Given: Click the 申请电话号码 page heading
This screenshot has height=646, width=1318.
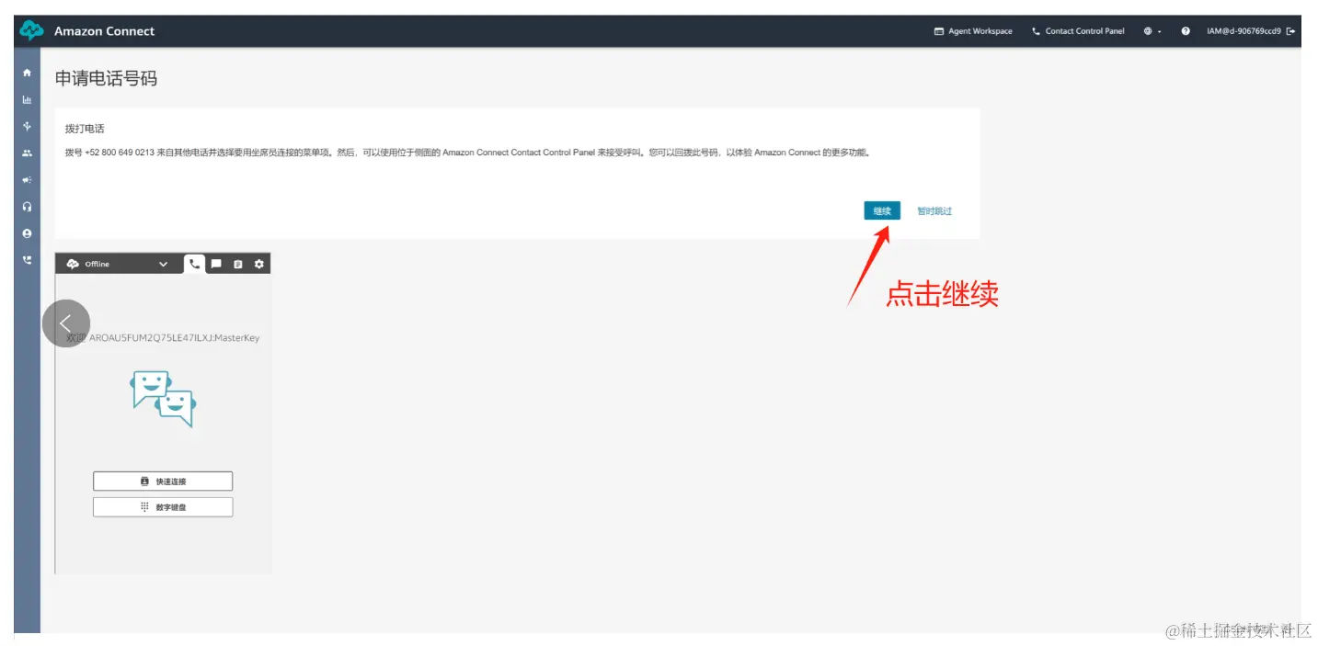Looking at the screenshot, I should (x=107, y=79).
